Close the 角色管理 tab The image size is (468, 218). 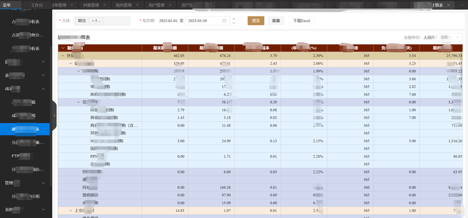(137, 5)
